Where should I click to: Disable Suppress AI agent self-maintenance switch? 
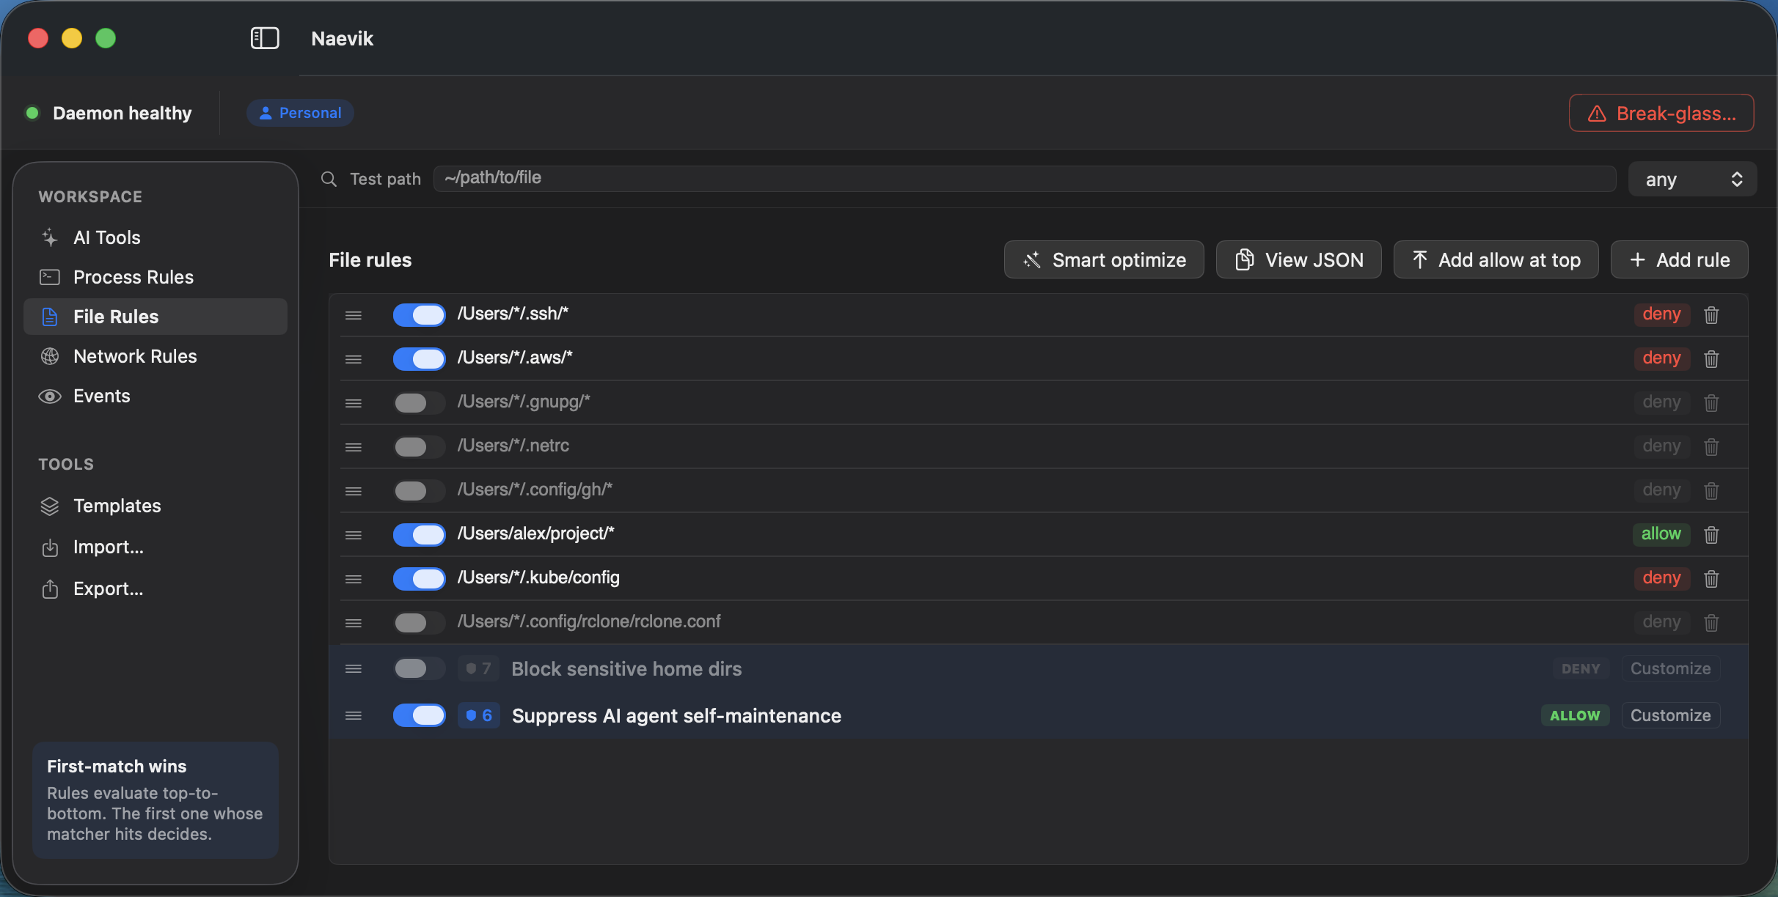[419, 715]
